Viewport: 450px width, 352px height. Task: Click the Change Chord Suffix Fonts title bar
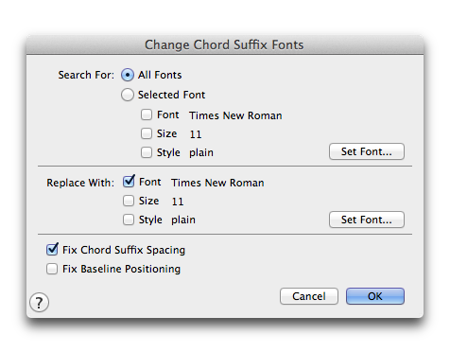(225, 44)
